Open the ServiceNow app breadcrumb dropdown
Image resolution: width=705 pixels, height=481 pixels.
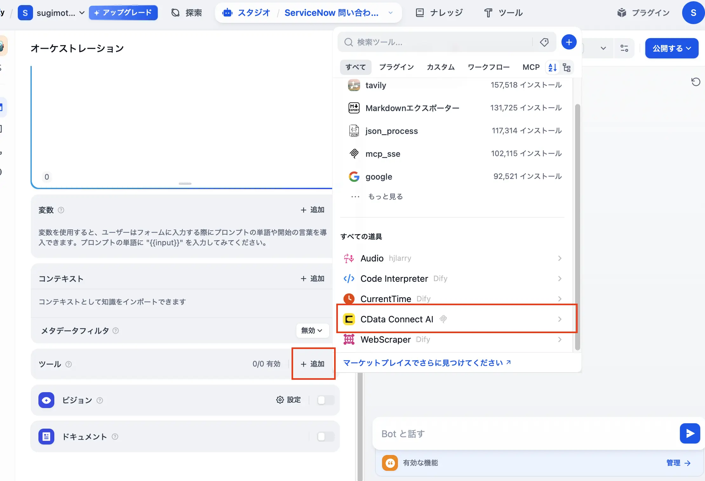[x=390, y=13]
